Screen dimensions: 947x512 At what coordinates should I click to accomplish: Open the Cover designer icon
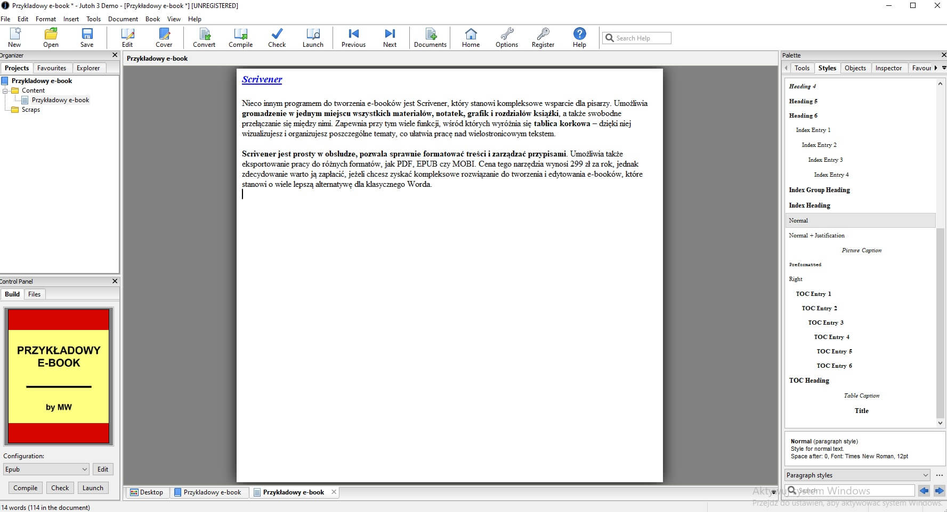coord(164,38)
